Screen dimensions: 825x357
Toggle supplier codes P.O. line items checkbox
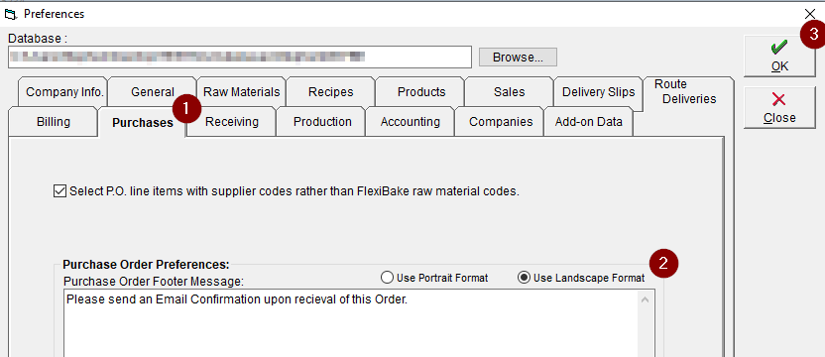coord(59,191)
